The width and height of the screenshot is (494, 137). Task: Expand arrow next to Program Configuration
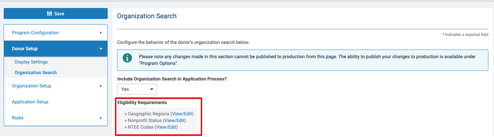coord(101,33)
